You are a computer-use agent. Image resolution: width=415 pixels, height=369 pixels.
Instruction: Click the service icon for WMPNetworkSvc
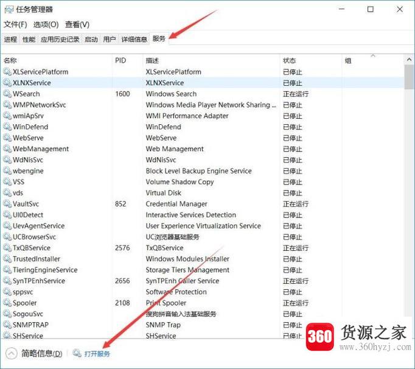(7, 105)
